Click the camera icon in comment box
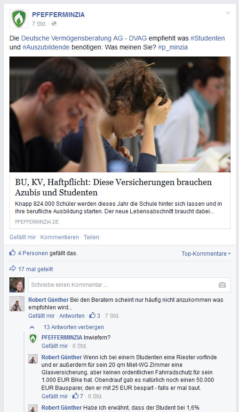The height and width of the screenshot is (412, 239). pyautogui.click(x=222, y=285)
